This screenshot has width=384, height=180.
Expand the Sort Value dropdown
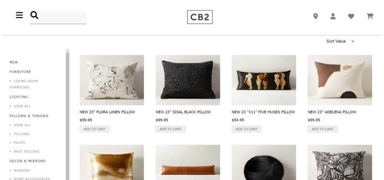pos(340,41)
